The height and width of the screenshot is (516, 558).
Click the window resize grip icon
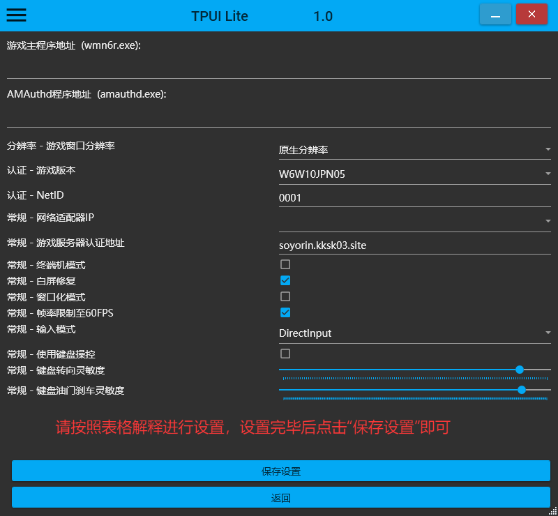(552, 511)
